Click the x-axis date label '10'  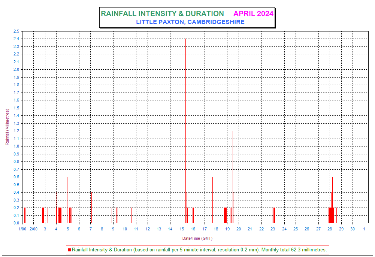125,229
